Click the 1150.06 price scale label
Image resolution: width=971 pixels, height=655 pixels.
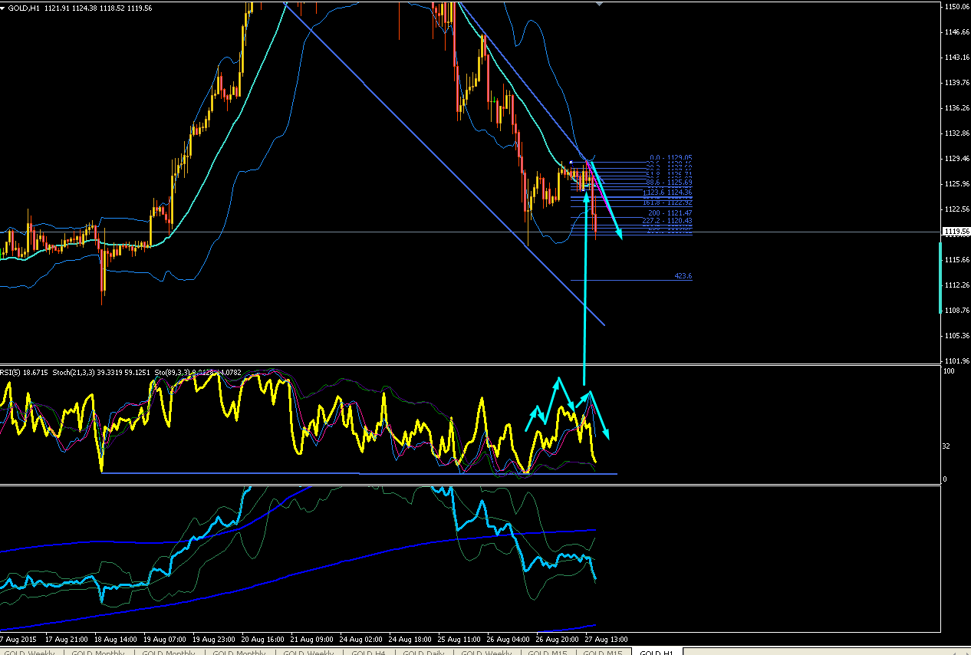959,6
